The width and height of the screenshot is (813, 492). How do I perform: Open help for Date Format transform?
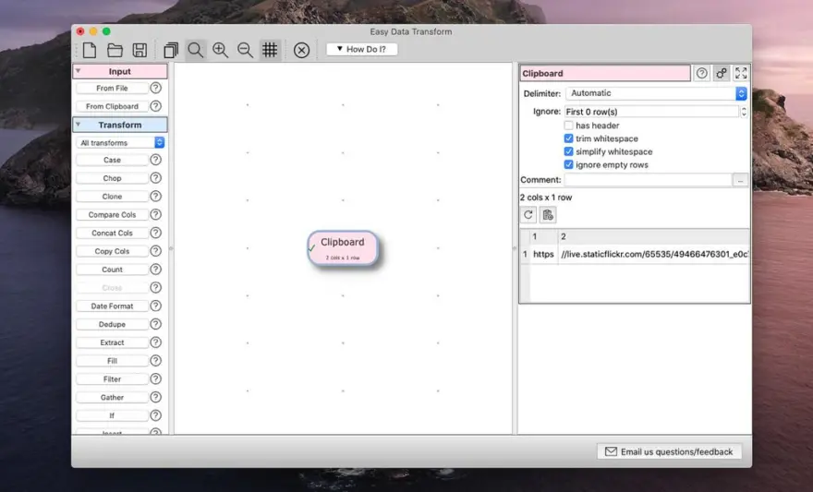pyautogui.click(x=155, y=306)
